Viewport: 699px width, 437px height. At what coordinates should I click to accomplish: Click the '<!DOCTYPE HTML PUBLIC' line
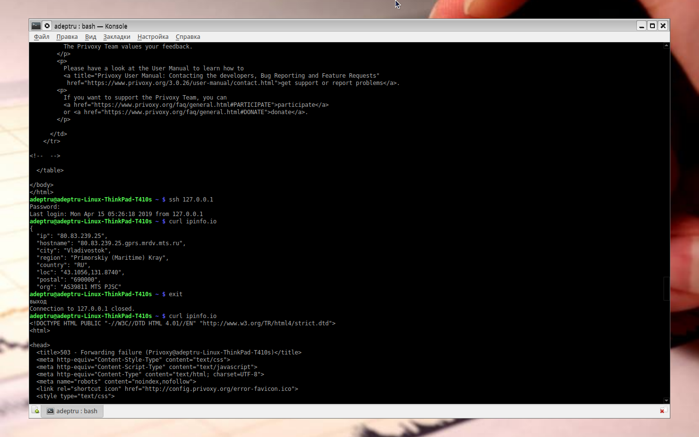click(x=183, y=323)
